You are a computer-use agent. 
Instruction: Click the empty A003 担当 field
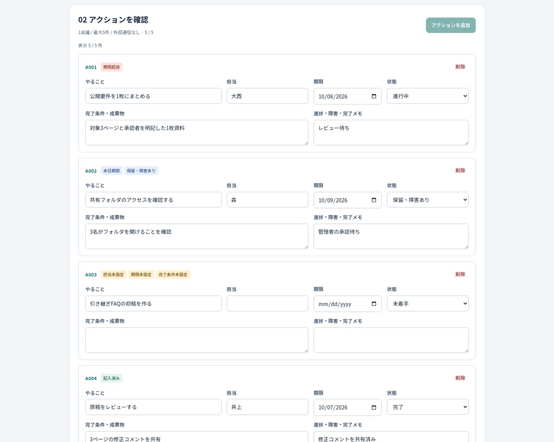(x=267, y=304)
